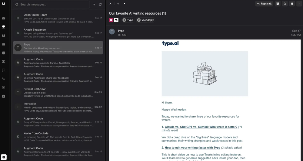Star this email
The height and width of the screenshot is (161, 303).
[285, 3]
